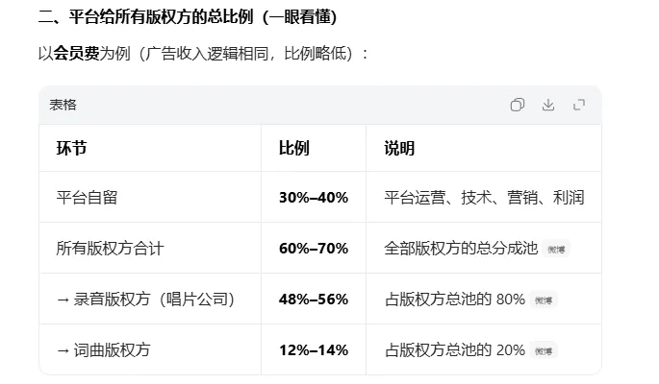Expand the table to fullscreen view
This screenshot has width=659, height=384.
pyautogui.click(x=579, y=105)
